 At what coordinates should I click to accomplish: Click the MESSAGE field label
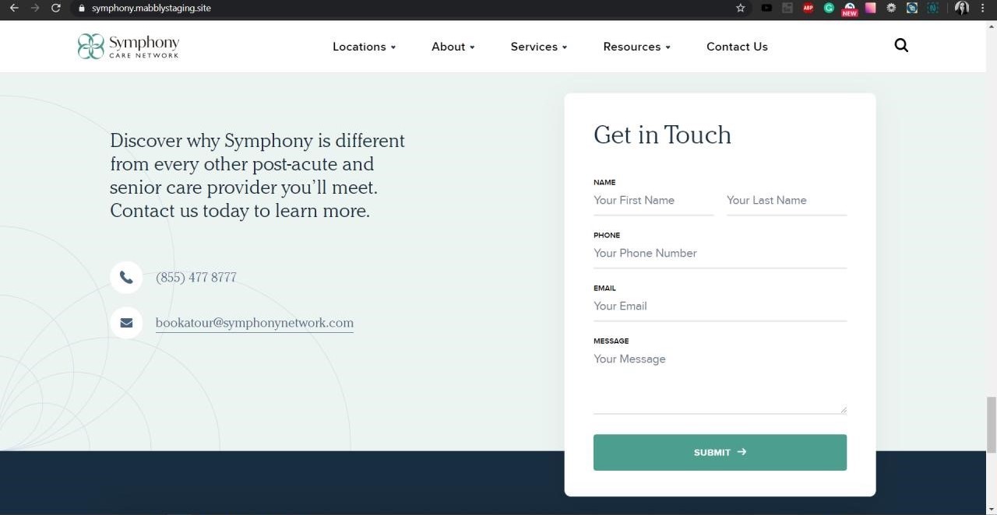611,341
